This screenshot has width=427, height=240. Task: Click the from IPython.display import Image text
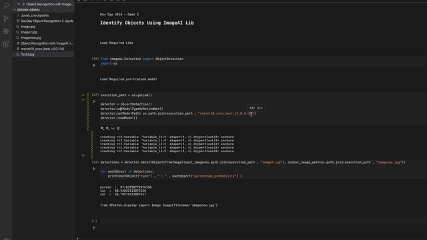point(159,205)
